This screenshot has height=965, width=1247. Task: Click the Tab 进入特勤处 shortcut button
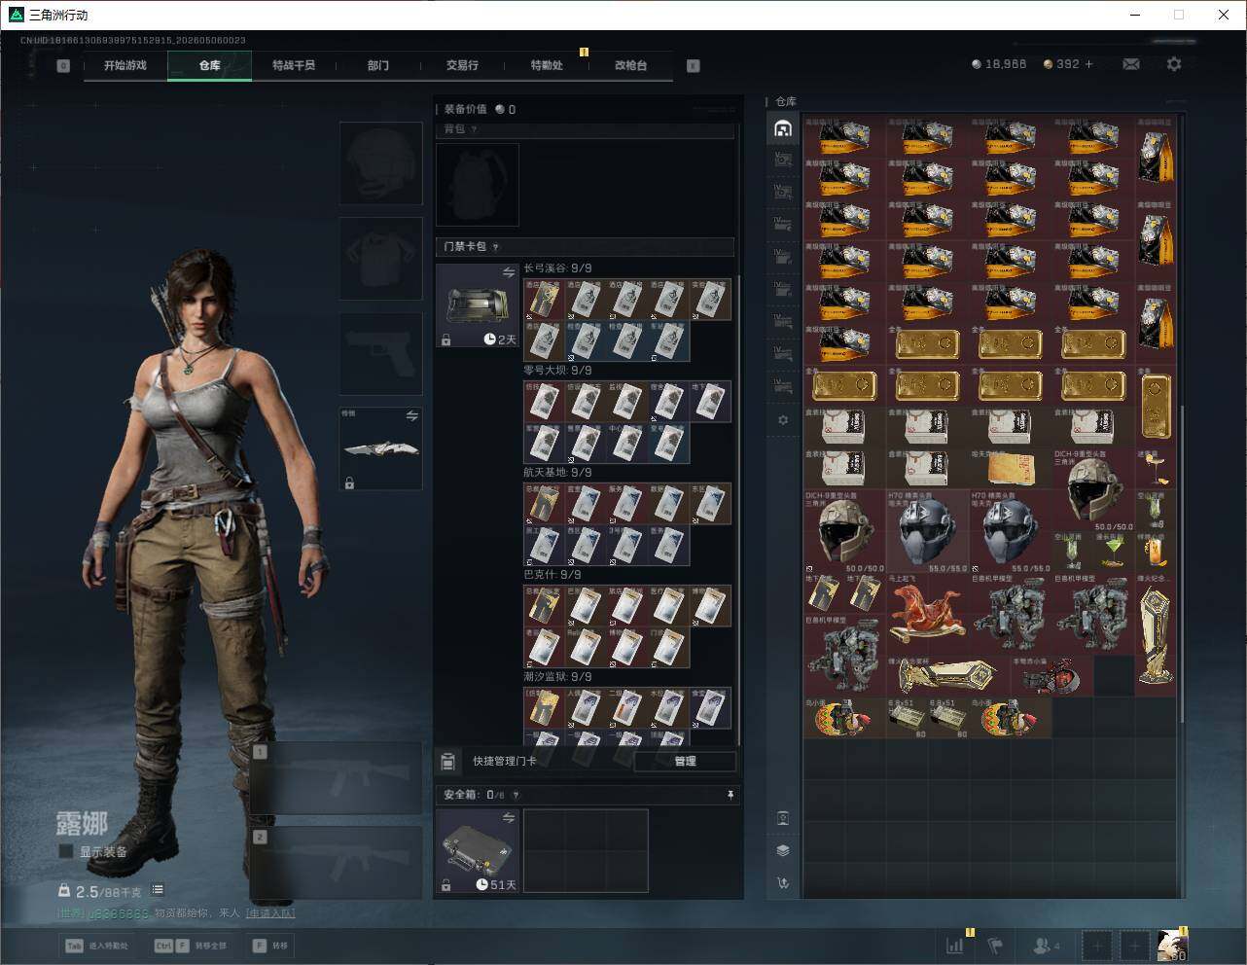coord(96,946)
